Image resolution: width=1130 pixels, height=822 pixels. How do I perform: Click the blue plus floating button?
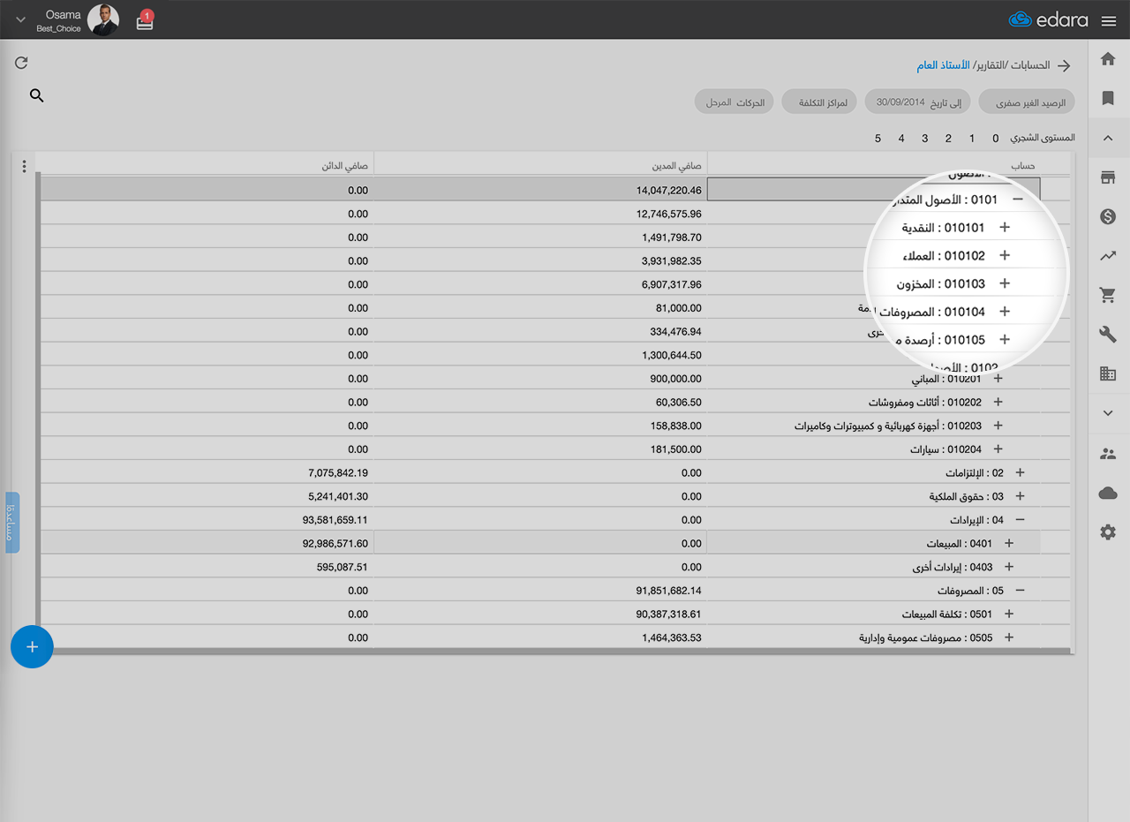tap(32, 647)
